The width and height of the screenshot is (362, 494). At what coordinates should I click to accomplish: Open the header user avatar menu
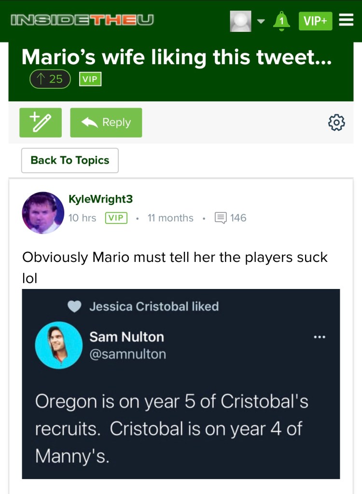point(241,21)
